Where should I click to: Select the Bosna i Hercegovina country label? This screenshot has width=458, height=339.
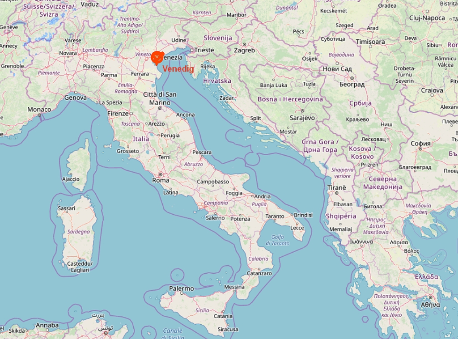pos(290,99)
